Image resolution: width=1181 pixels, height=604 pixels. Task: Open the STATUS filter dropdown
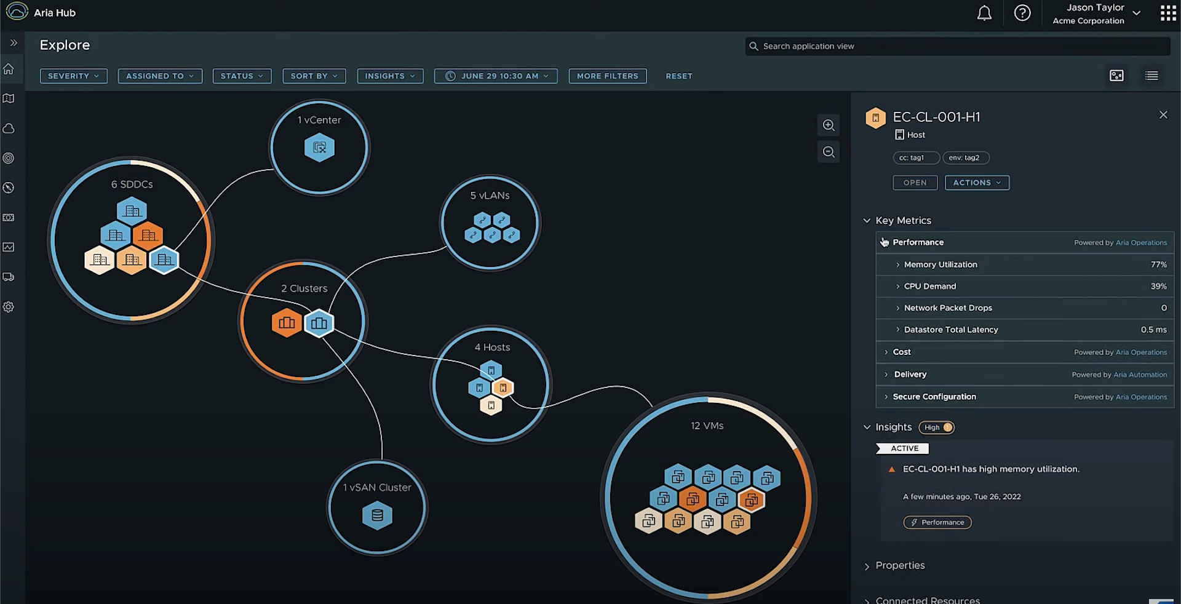pos(242,76)
